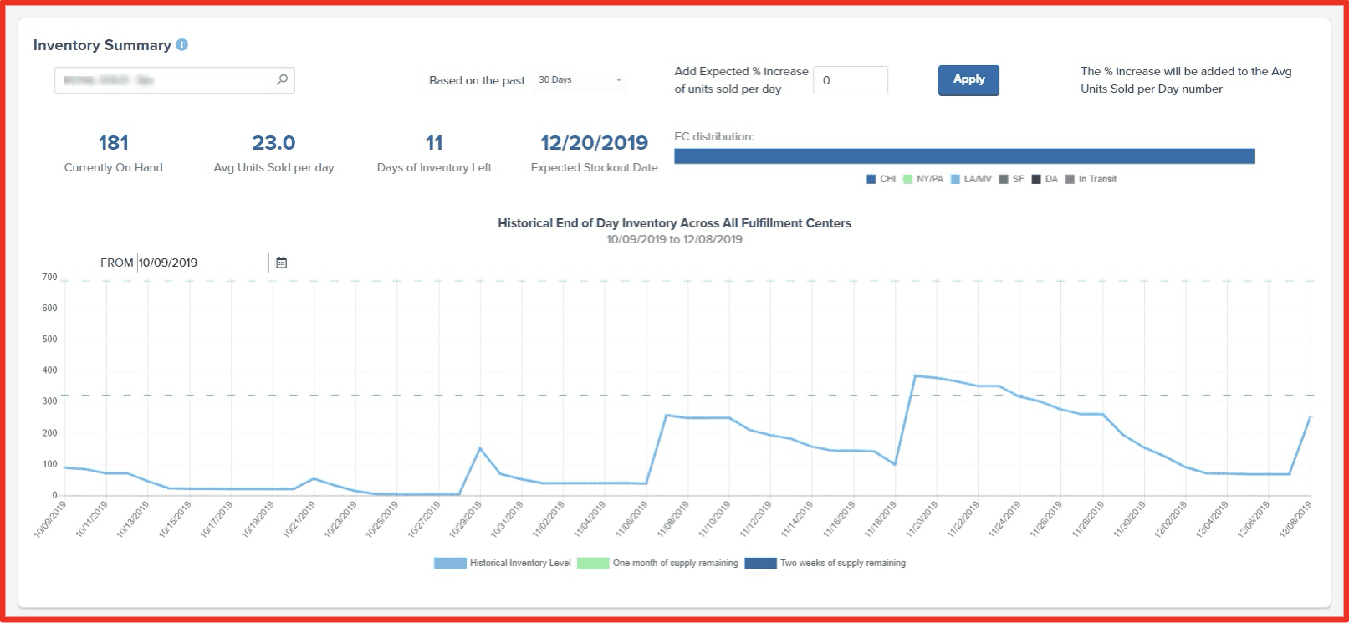This screenshot has width=1349, height=623.
Task: Click the 181 Currently On Hand value
Action: point(114,143)
